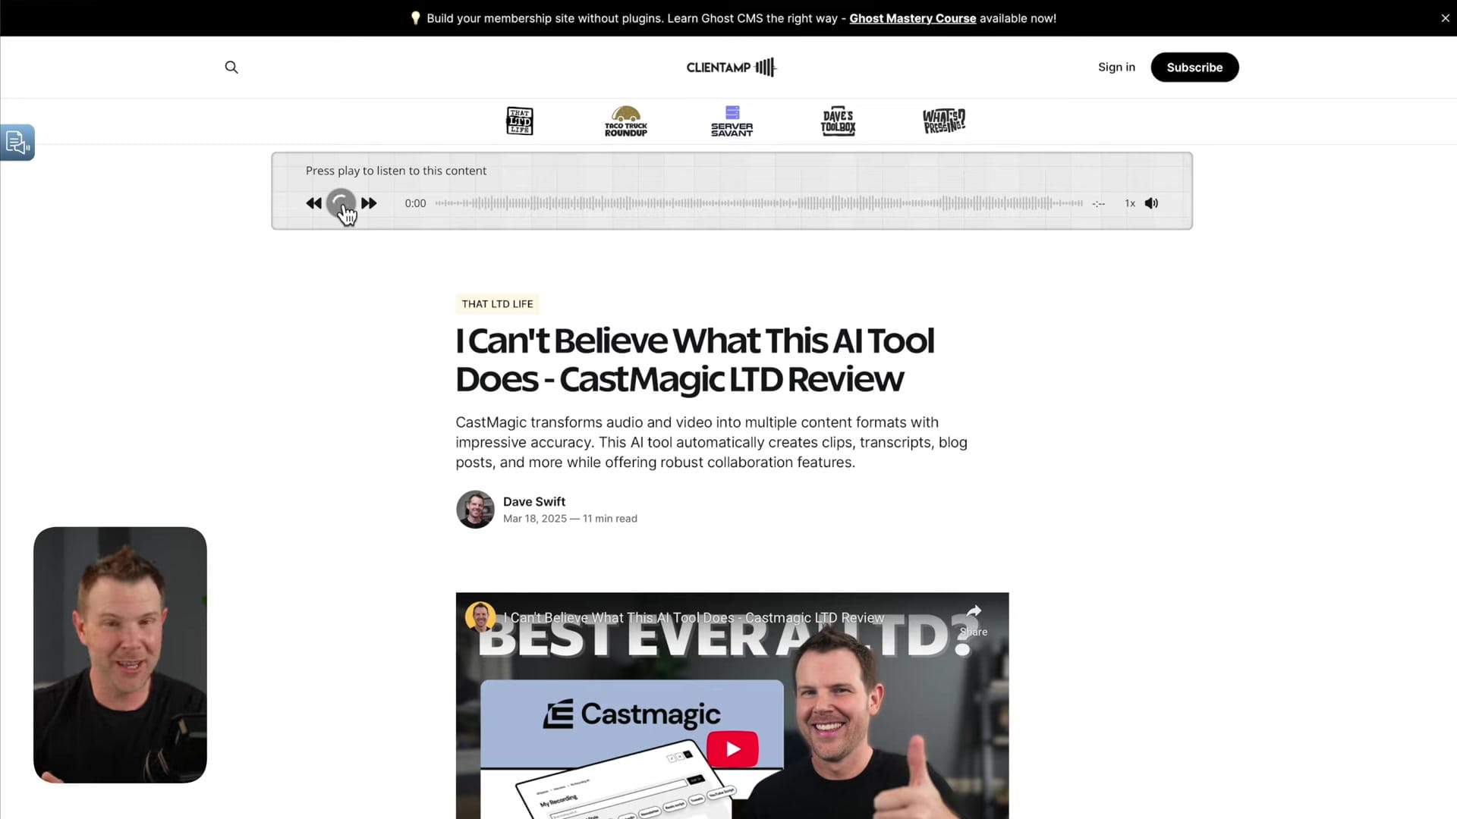Open the YouTube video title link

click(694, 618)
